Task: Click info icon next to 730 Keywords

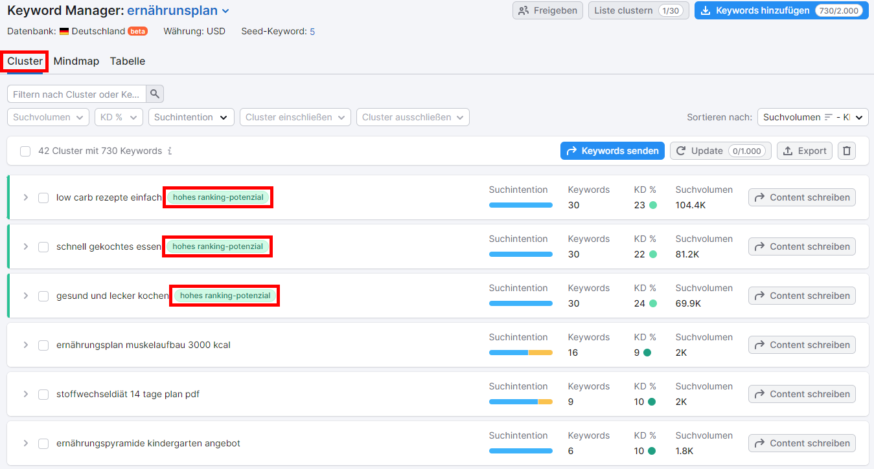Action: point(170,151)
